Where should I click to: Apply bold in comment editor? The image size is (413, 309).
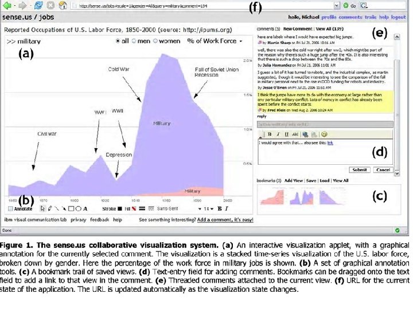pos(270,134)
